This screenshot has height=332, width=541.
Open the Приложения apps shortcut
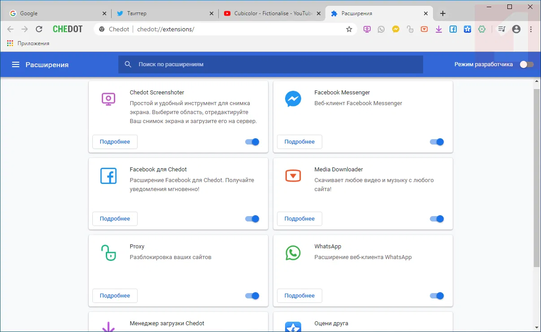[28, 43]
